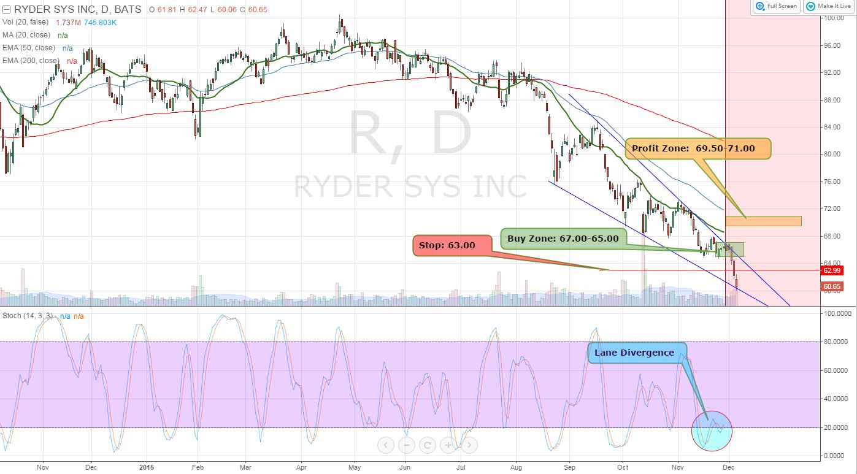Select the Stoch (14, 3, 3) indicator label
The width and height of the screenshot is (857, 474).
(x=28, y=315)
